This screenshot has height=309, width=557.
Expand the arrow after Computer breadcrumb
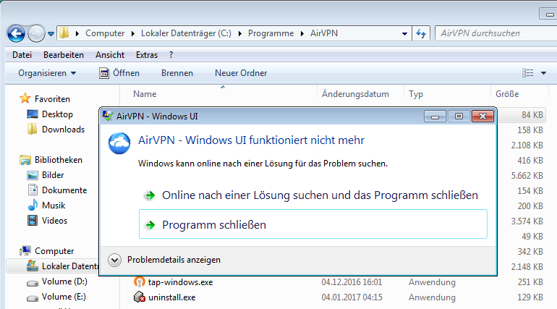pyautogui.click(x=133, y=33)
